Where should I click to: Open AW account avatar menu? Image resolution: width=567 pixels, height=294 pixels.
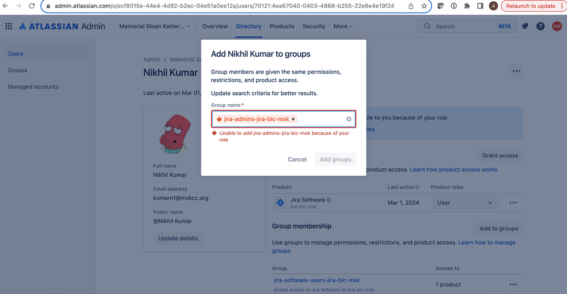(x=557, y=26)
